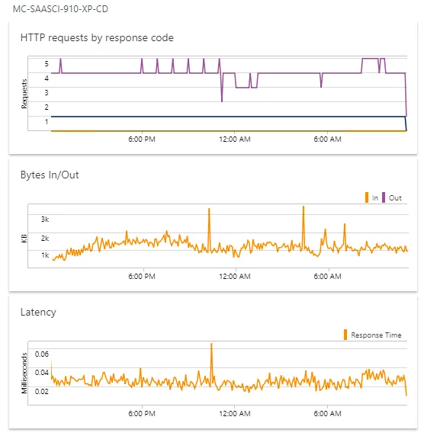Click 6:00 AM label on Bytes In/Out chart
This screenshot has width=424, height=436.
point(327,277)
